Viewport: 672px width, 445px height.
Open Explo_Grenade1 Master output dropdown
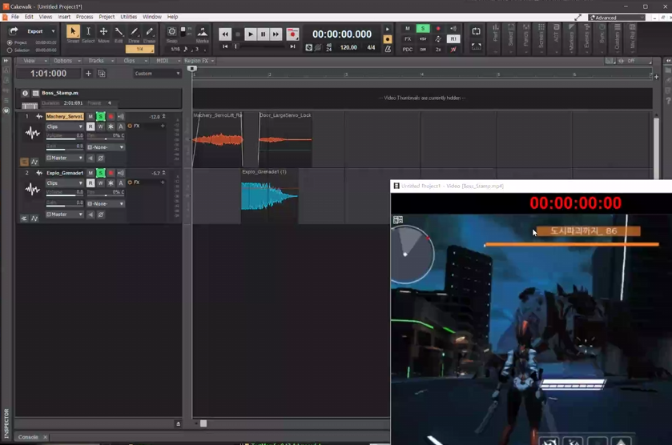pos(64,214)
